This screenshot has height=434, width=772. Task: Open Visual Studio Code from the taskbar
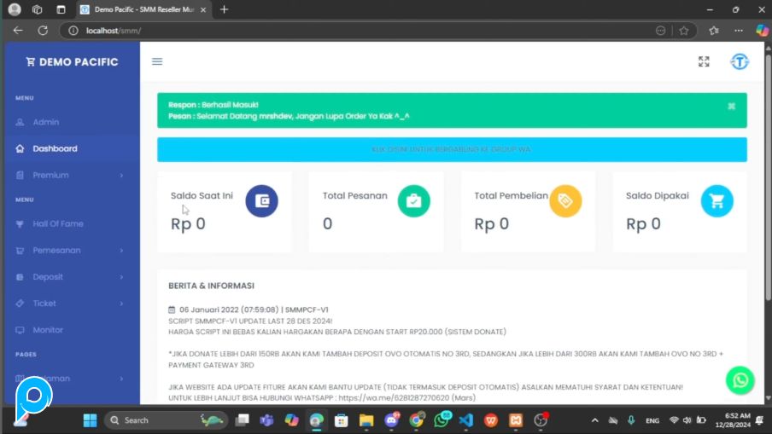pyautogui.click(x=465, y=420)
